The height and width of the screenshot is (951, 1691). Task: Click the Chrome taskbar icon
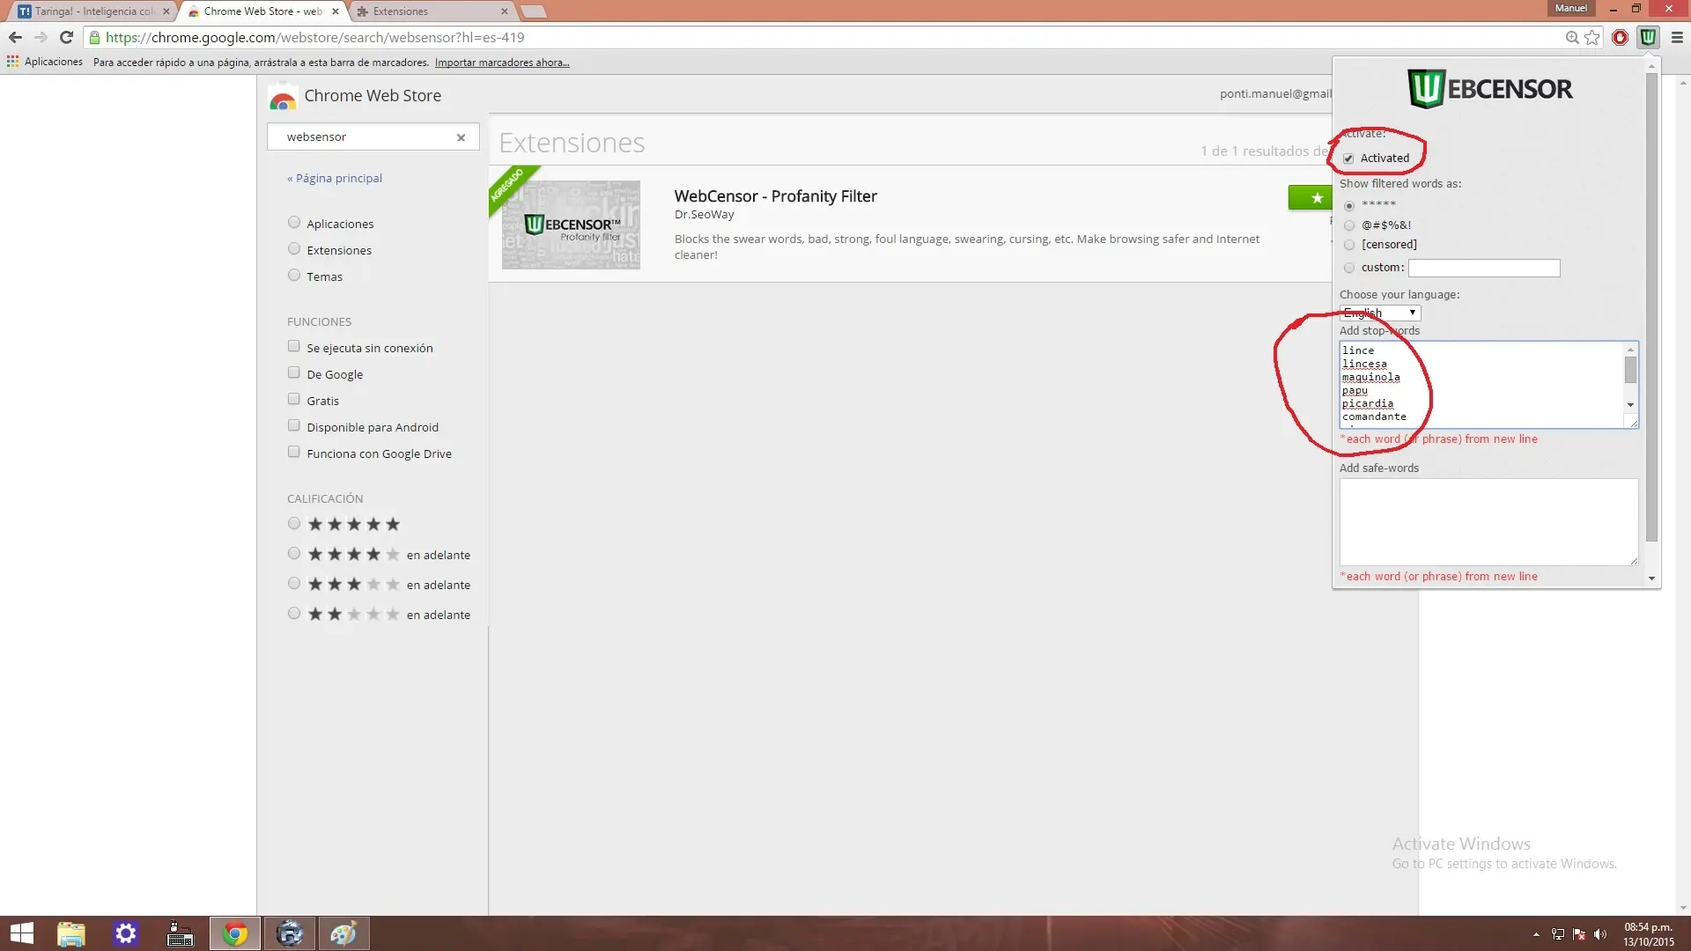pyautogui.click(x=235, y=933)
